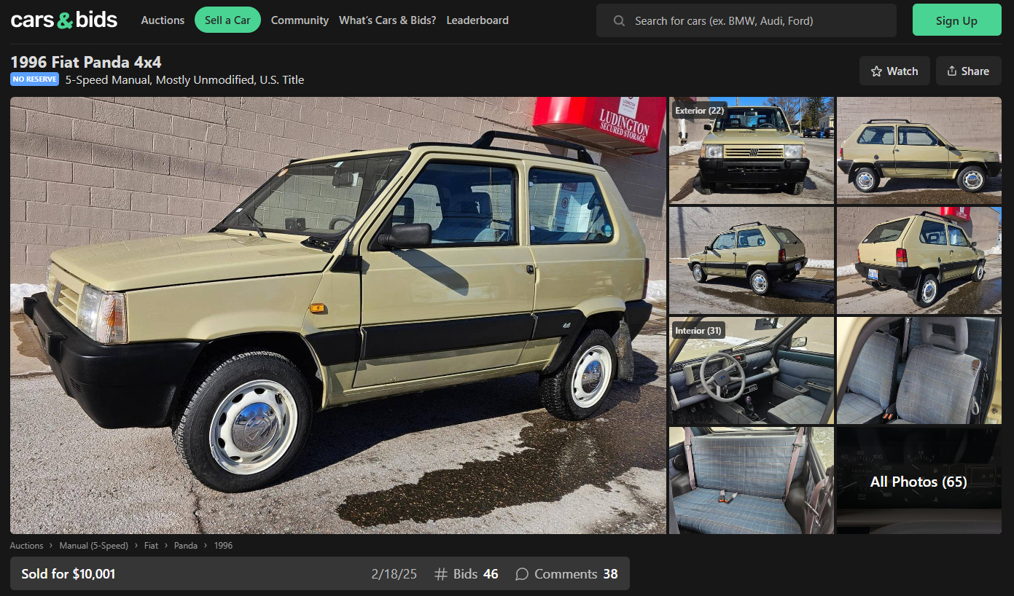1014x596 pixels.
Task: Open the rear bench seat thumbnail
Action: coord(752,480)
